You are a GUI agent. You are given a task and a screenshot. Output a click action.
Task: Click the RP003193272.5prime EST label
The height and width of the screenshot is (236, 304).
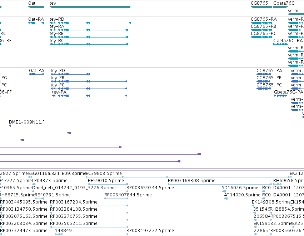(150, 231)
